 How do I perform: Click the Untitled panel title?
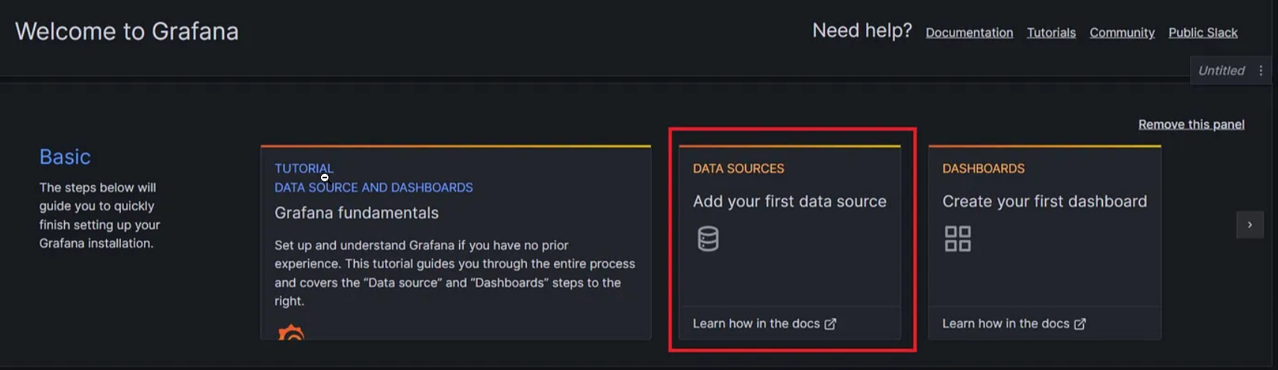point(1221,71)
